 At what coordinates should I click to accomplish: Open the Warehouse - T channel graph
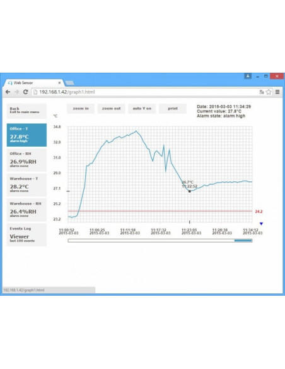(26, 184)
